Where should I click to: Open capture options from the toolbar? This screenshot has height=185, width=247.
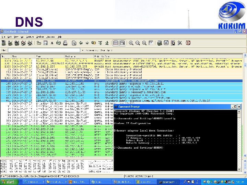coord(10,43)
